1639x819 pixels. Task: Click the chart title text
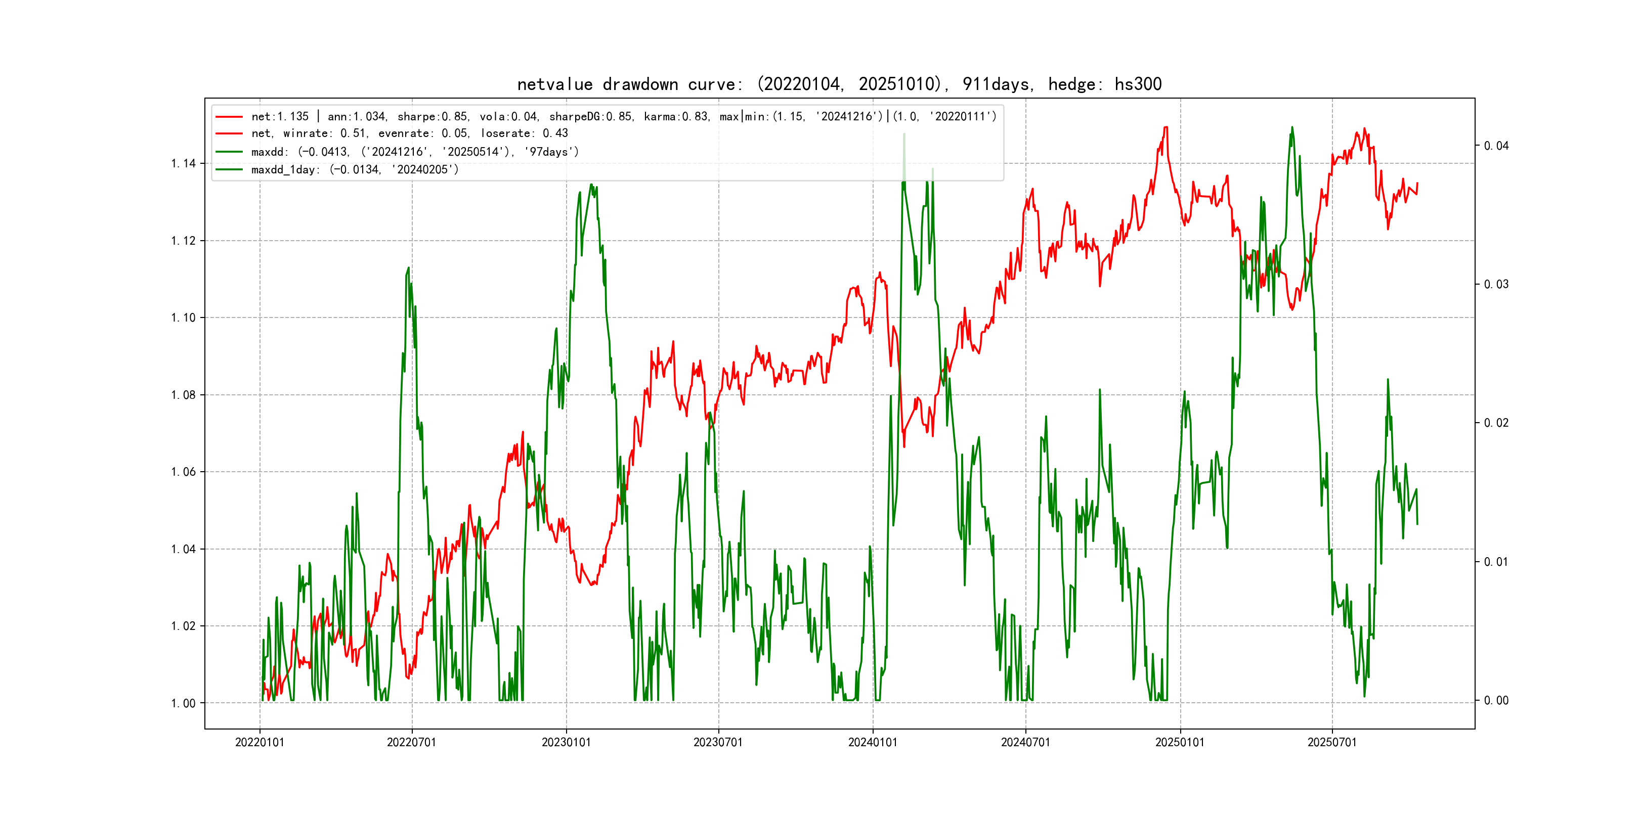(x=839, y=84)
